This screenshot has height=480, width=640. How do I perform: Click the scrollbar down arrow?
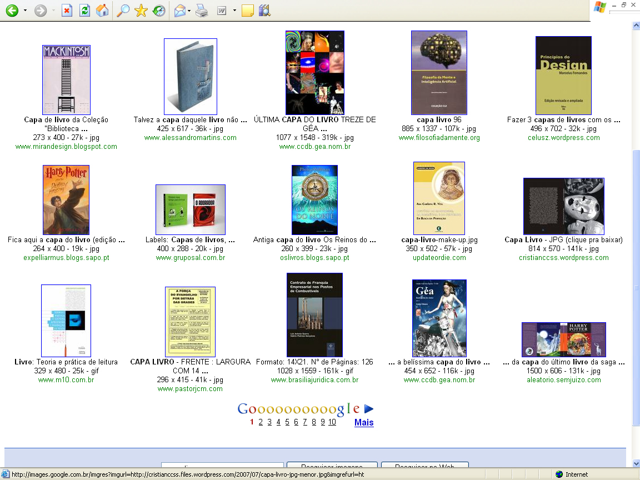pyautogui.click(x=636, y=463)
